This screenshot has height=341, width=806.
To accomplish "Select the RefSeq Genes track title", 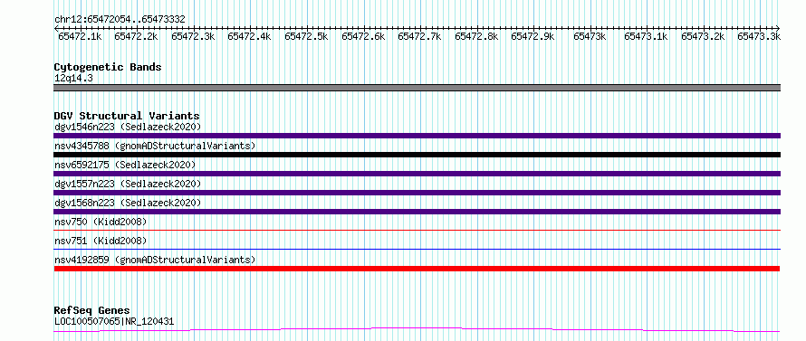I will (x=91, y=311).
